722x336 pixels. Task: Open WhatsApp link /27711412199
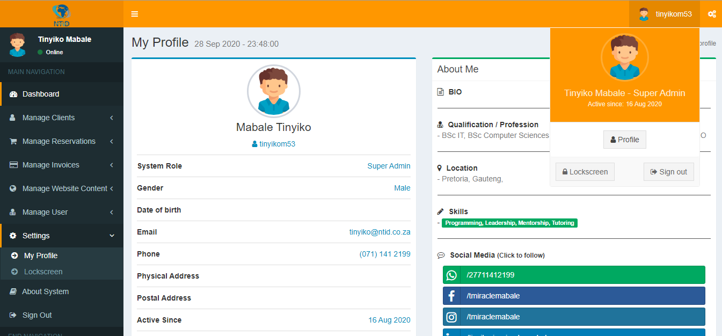point(573,275)
